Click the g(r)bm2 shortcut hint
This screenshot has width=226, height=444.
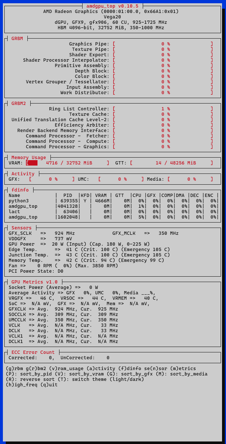tap(36, 368)
